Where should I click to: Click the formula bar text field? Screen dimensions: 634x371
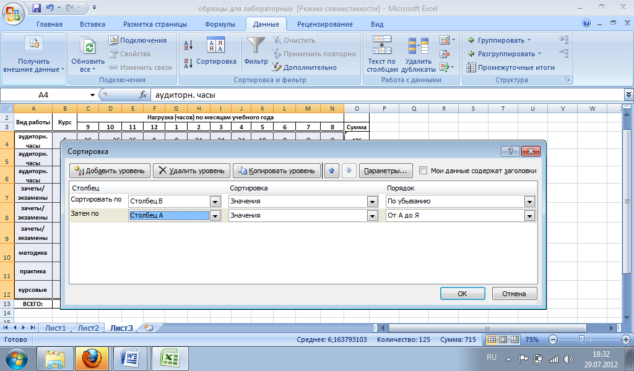pos(388,95)
